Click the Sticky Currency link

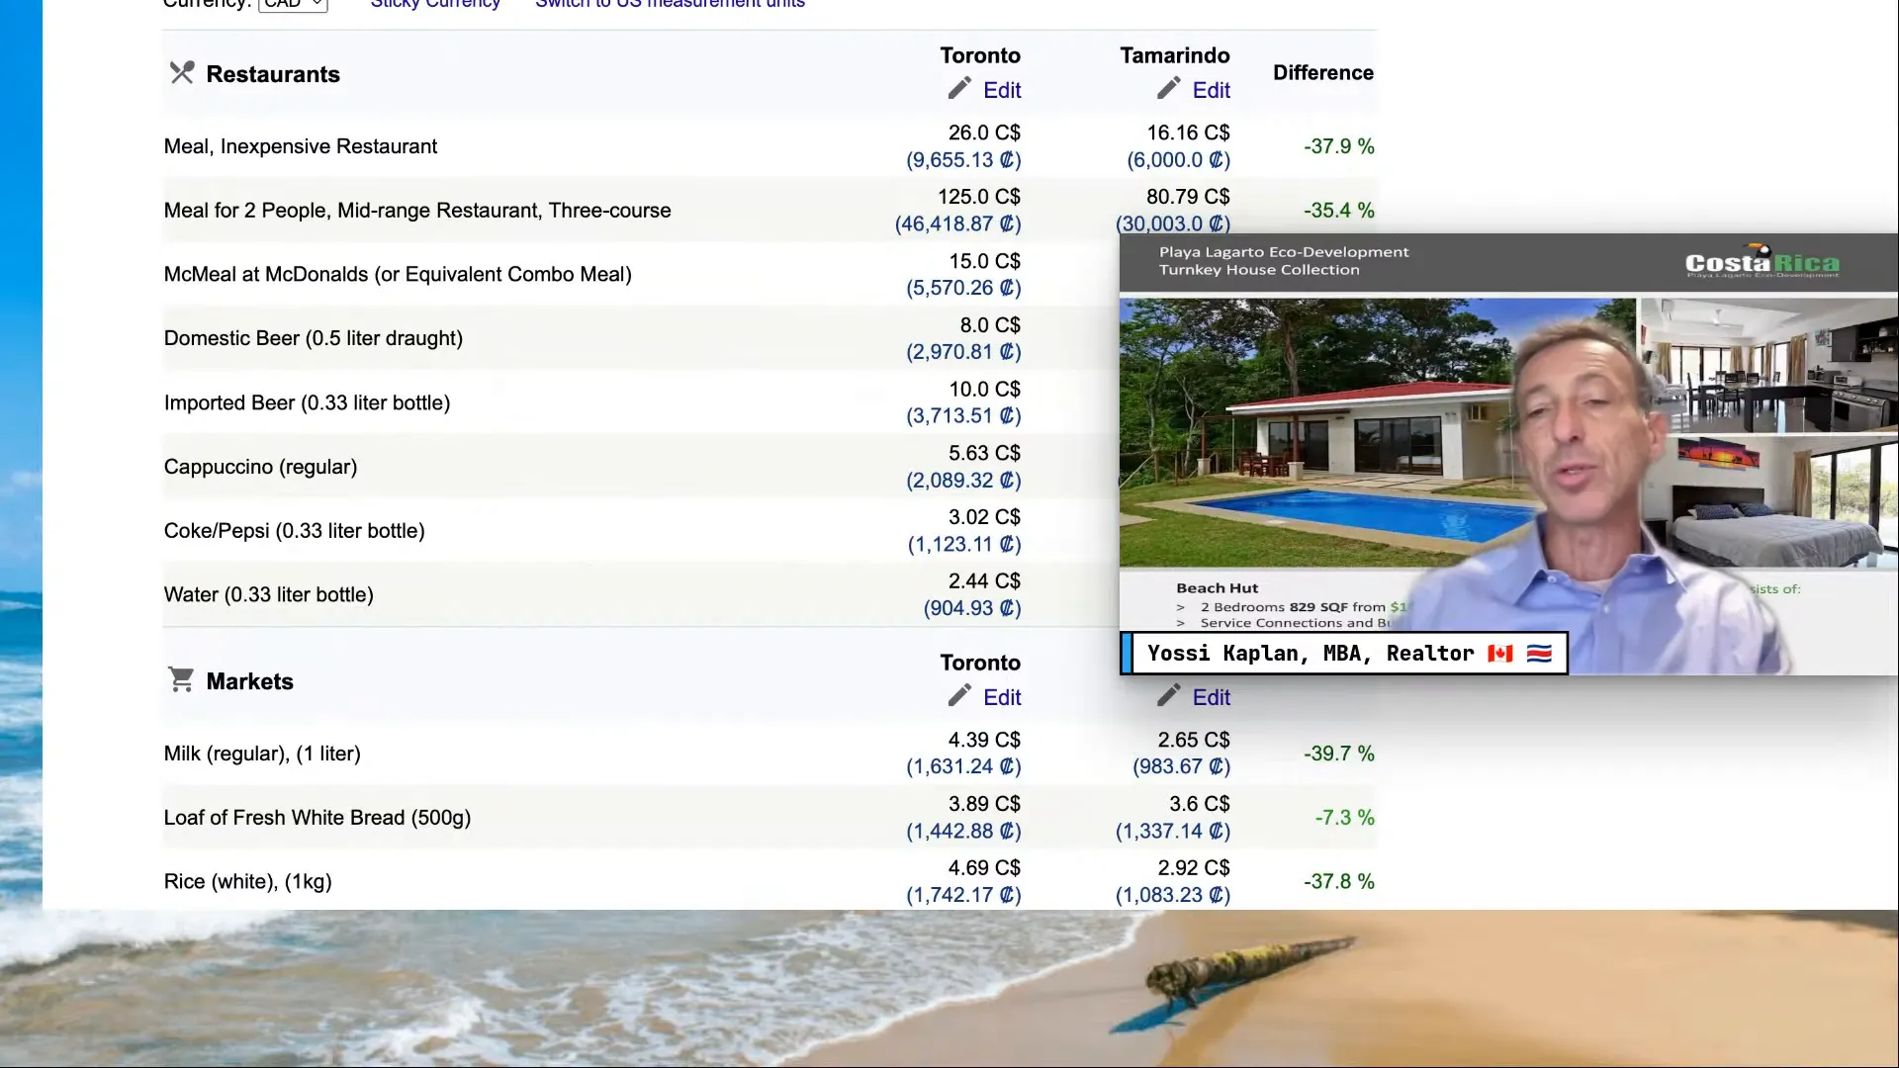435,4
